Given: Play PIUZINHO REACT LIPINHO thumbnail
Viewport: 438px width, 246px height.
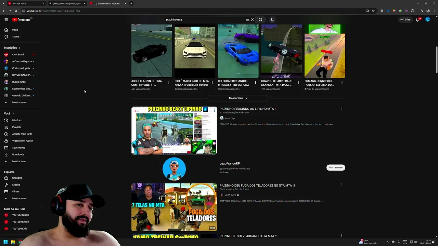Looking at the screenshot, I should tap(174, 131).
